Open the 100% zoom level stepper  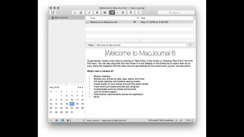click(x=189, y=121)
